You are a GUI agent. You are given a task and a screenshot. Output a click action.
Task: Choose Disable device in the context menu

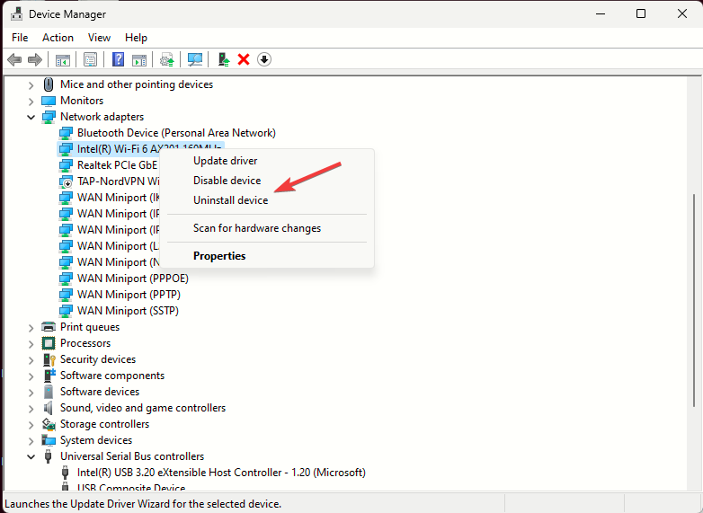pos(227,181)
